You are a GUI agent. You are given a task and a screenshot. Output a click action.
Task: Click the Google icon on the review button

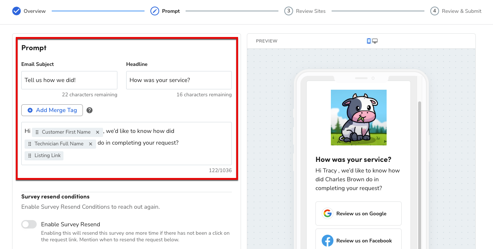[x=327, y=213]
